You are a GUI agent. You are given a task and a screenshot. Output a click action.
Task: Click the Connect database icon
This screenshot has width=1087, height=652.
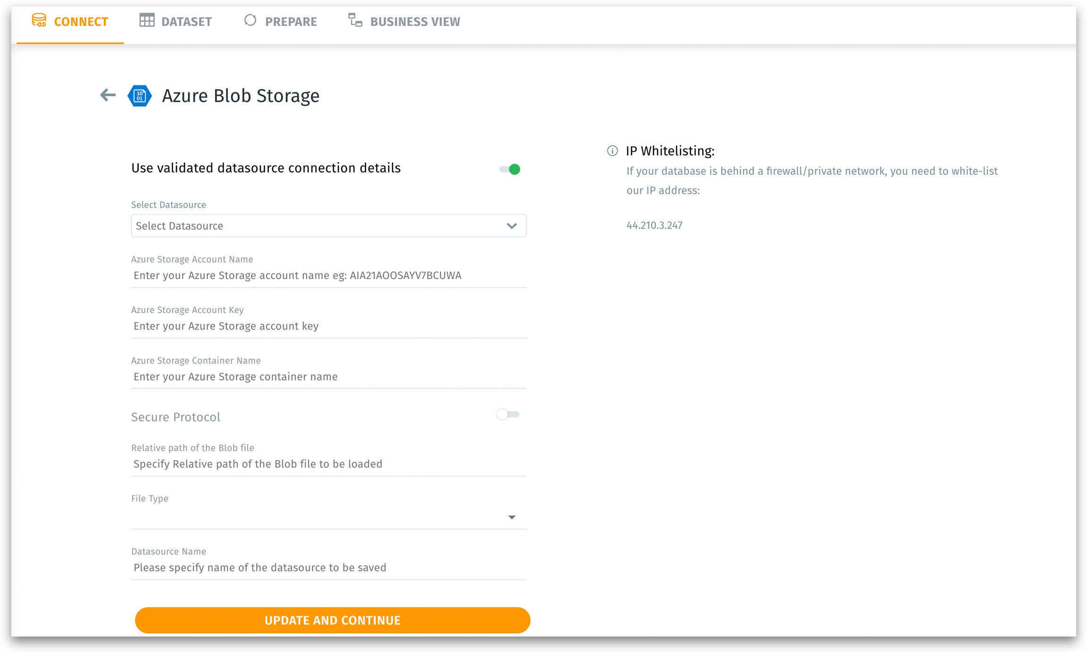[x=39, y=21]
